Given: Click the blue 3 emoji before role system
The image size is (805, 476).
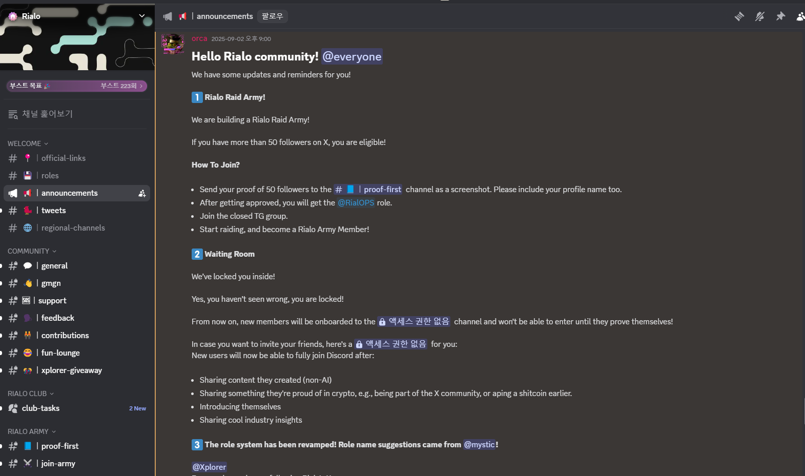Looking at the screenshot, I should pos(197,445).
